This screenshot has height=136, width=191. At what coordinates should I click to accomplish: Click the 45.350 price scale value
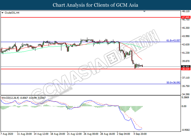coord(186,28)
